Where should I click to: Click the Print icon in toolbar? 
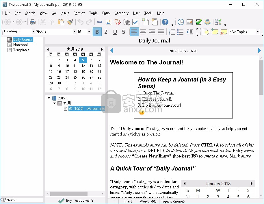pyautogui.click(x=33, y=22)
